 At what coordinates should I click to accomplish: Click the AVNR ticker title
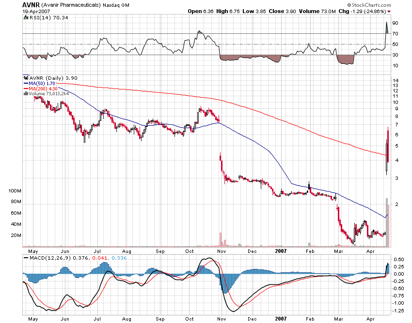pyautogui.click(x=31, y=5)
